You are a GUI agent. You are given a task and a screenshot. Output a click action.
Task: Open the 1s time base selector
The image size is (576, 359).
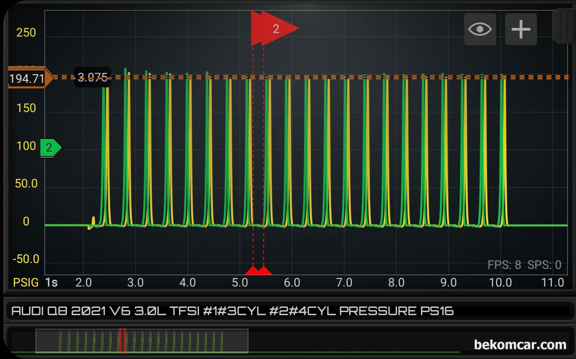point(51,282)
